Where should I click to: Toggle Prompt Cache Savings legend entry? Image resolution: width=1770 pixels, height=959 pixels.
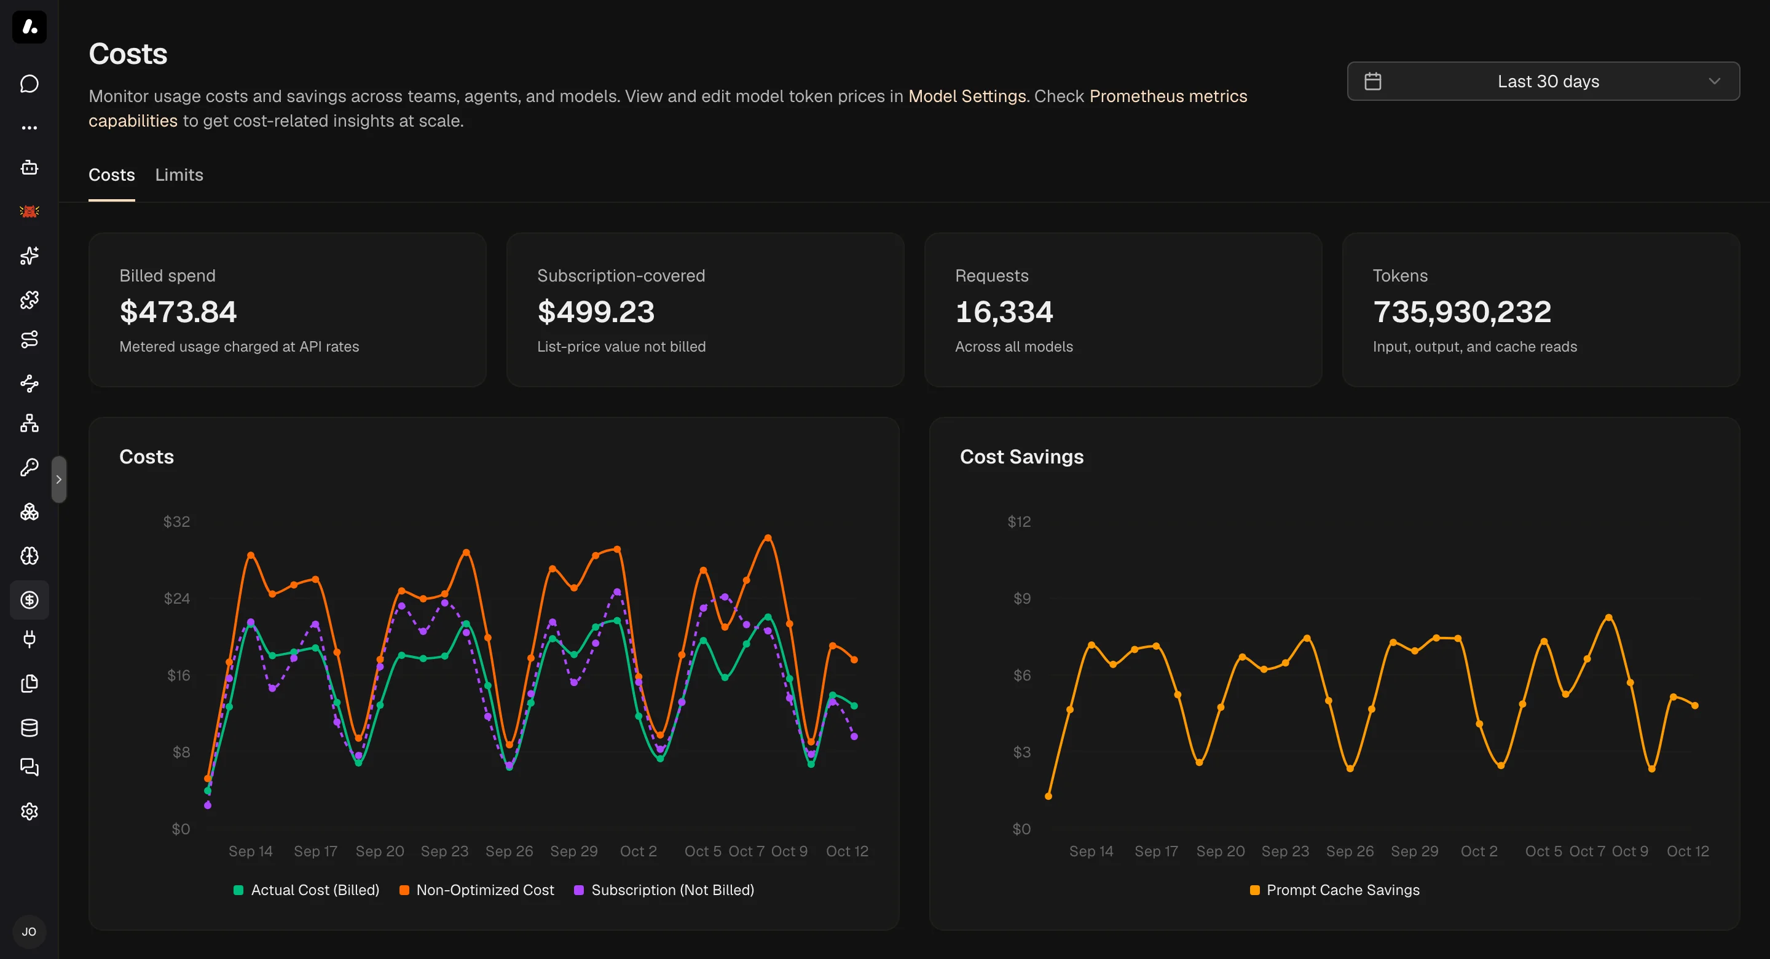[x=1334, y=890]
